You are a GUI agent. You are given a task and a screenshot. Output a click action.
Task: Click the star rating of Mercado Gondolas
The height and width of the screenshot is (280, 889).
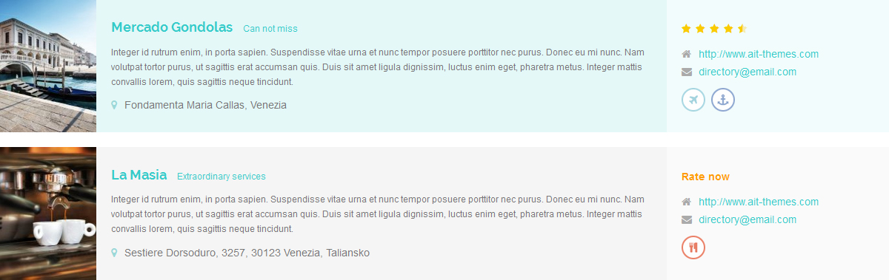(x=714, y=29)
